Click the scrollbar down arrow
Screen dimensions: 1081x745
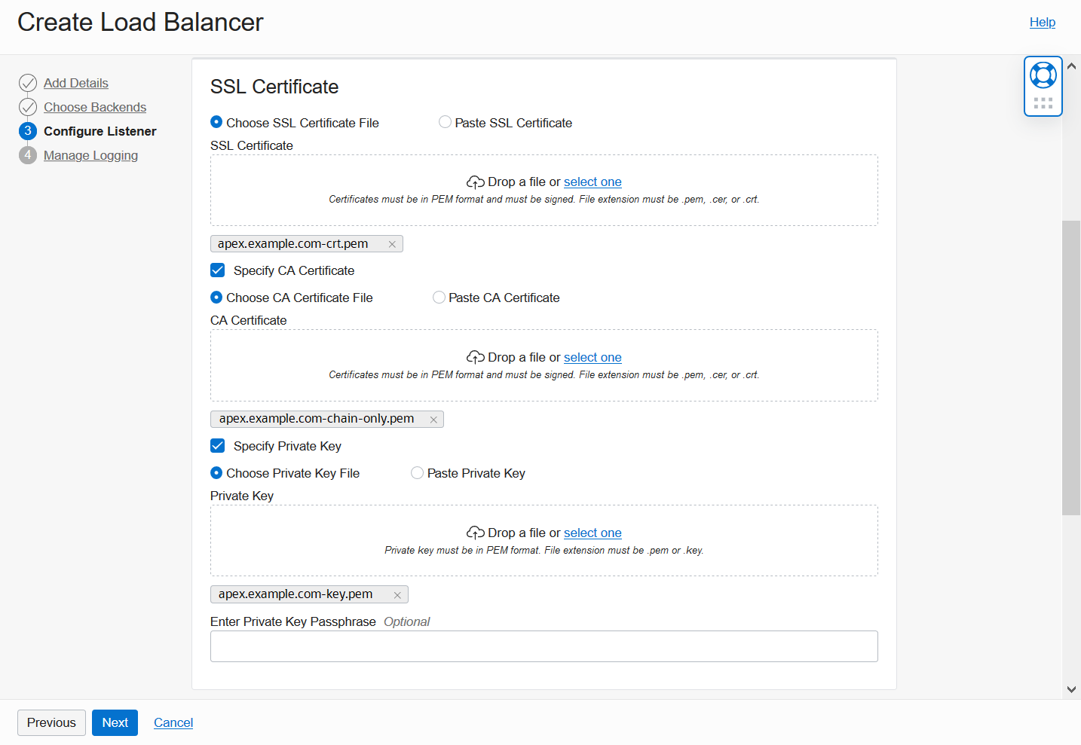pyautogui.click(x=1071, y=689)
